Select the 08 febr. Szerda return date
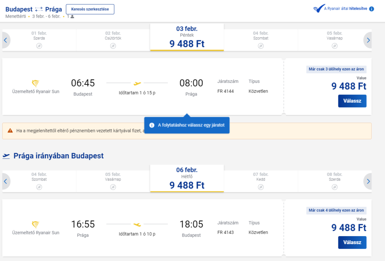The height and width of the screenshot is (261, 385). coord(334,181)
